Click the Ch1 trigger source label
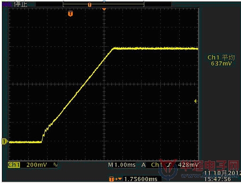The width and height of the screenshot is (241, 183). [x=157, y=165]
